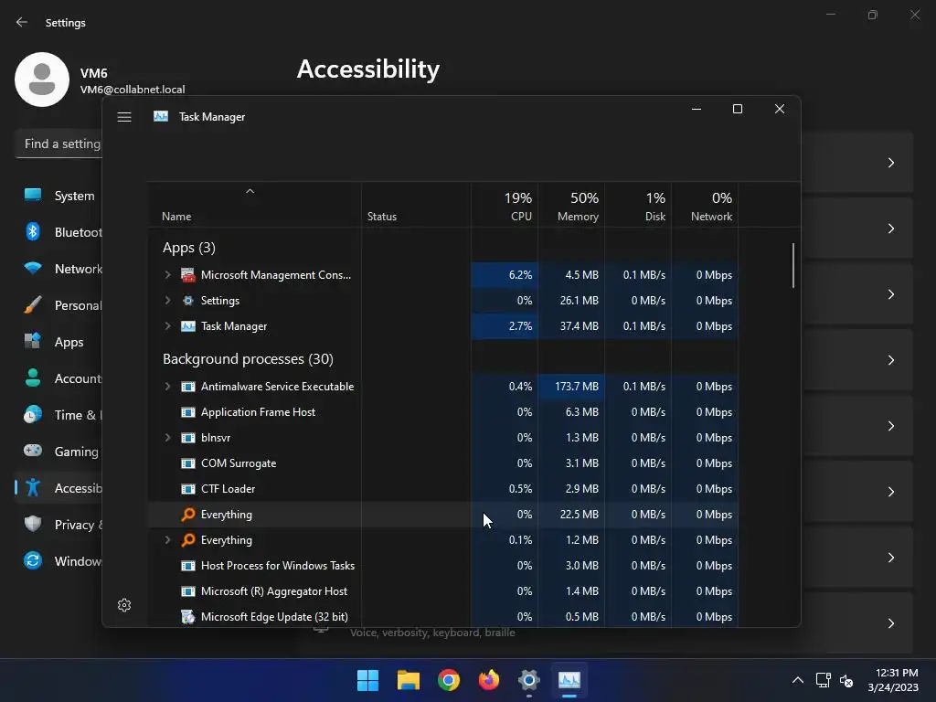Click the 22.5 MB Everything search icon
Image resolution: width=936 pixels, height=702 pixels.
point(188,515)
